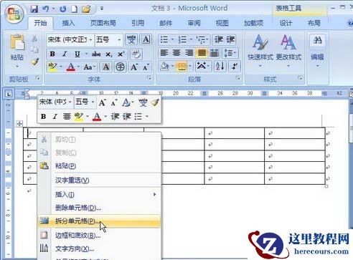Open mini toolbar font size dropdown

point(93,102)
